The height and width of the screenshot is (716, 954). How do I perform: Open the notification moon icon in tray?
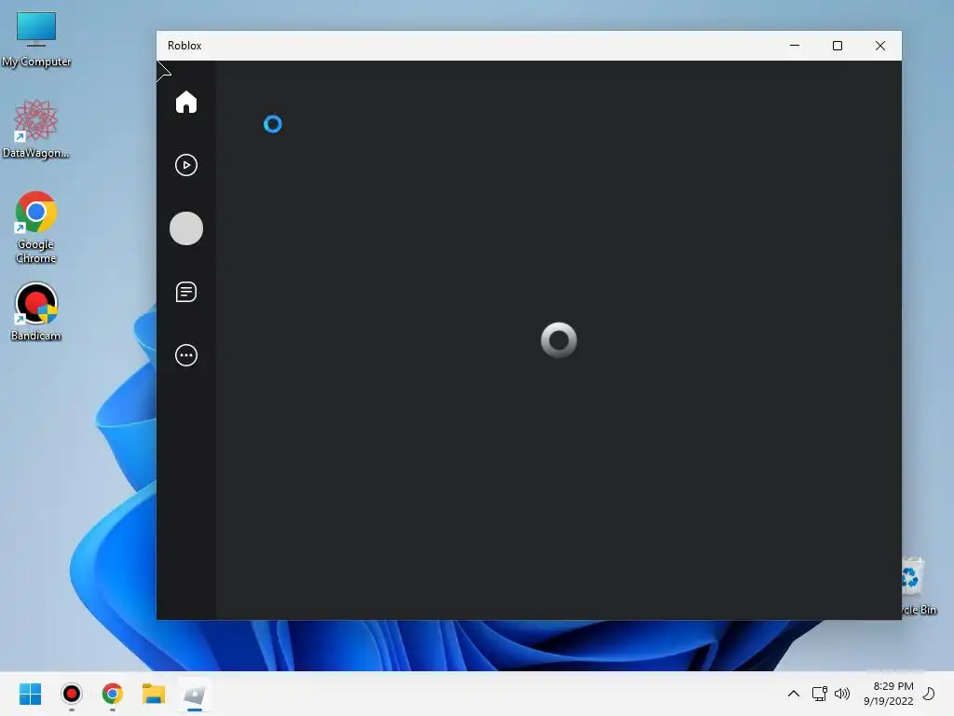pyautogui.click(x=929, y=694)
